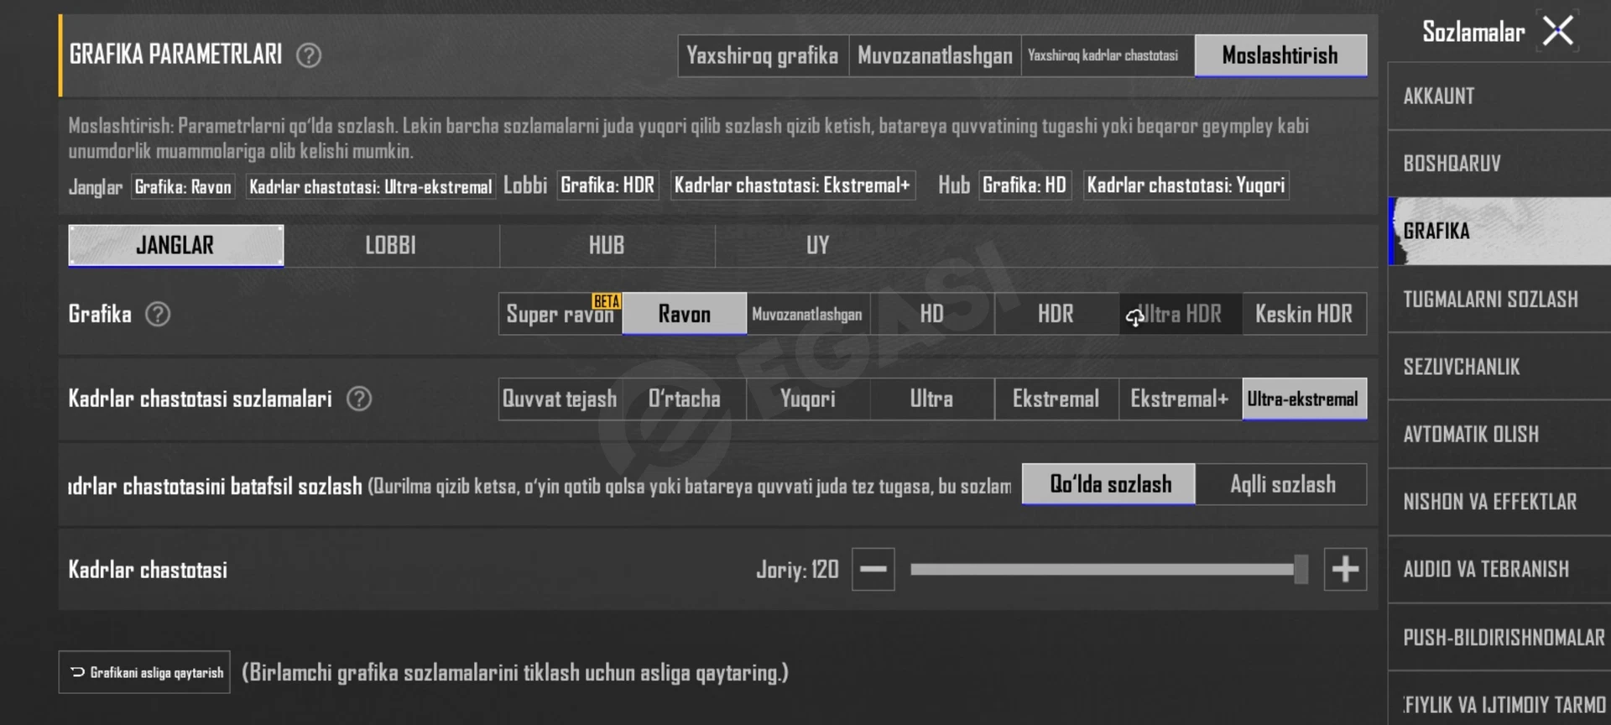Select Keskin HDR graphics quality
Viewport: 1611px width, 725px height.
coord(1305,314)
